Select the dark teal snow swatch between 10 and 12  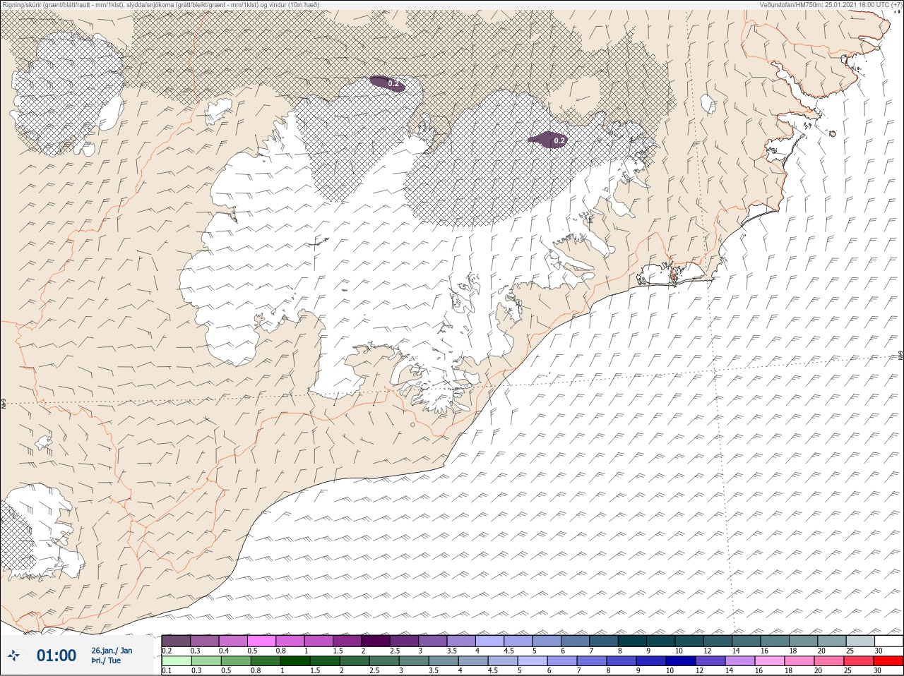tap(689, 641)
